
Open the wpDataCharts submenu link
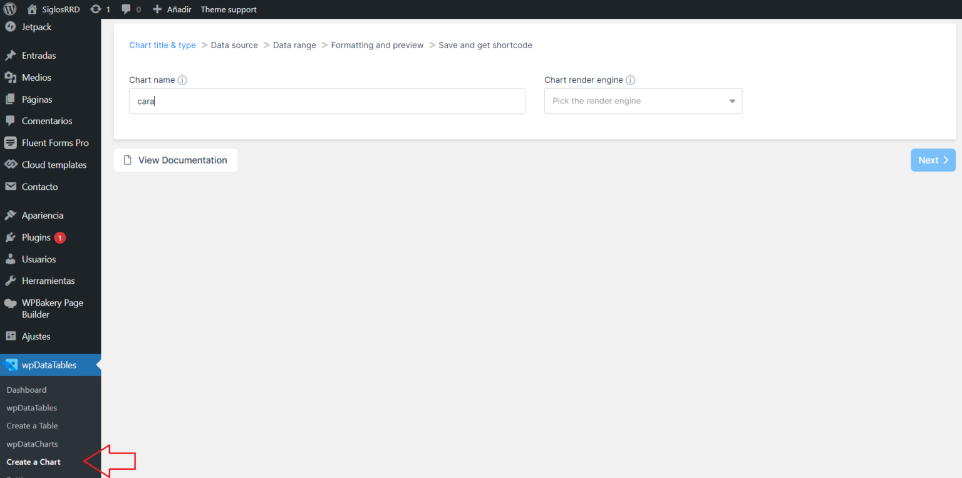(32, 444)
